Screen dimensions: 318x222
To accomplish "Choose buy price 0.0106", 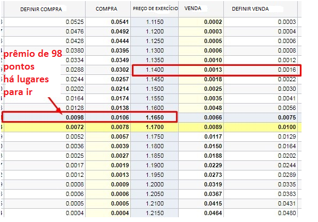I will point(120,117).
